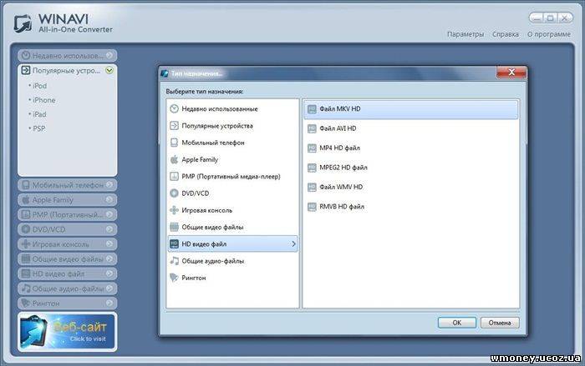This screenshot has height=366, width=585.
Task: Select Файл WMV HD format row
Action: click(x=411, y=188)
